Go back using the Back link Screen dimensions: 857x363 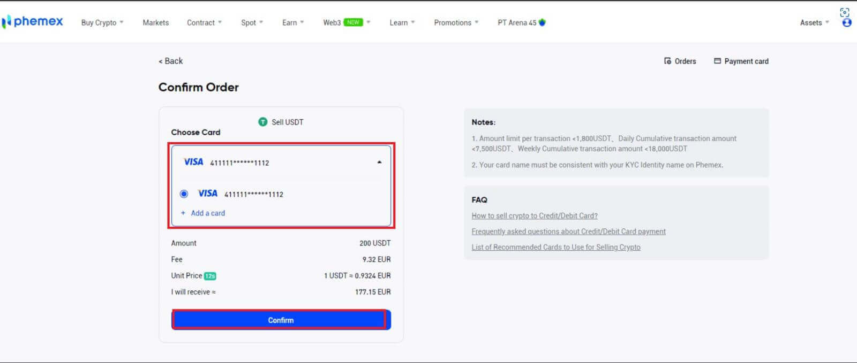[171, 61]
